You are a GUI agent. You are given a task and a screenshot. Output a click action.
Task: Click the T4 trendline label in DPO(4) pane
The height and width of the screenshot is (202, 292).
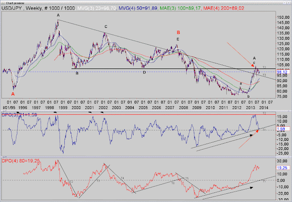(x=122, y=178)
